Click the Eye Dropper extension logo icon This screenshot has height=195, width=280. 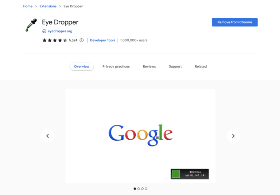click(31, 25)
